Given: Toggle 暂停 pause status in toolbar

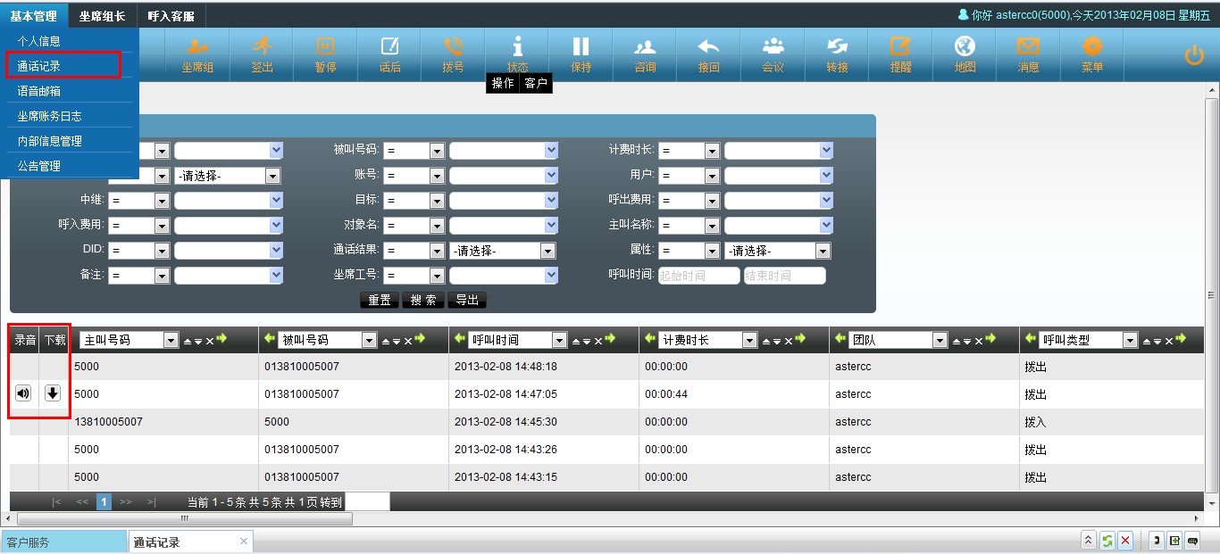Looking at the screenshot, I should point(325,54).
